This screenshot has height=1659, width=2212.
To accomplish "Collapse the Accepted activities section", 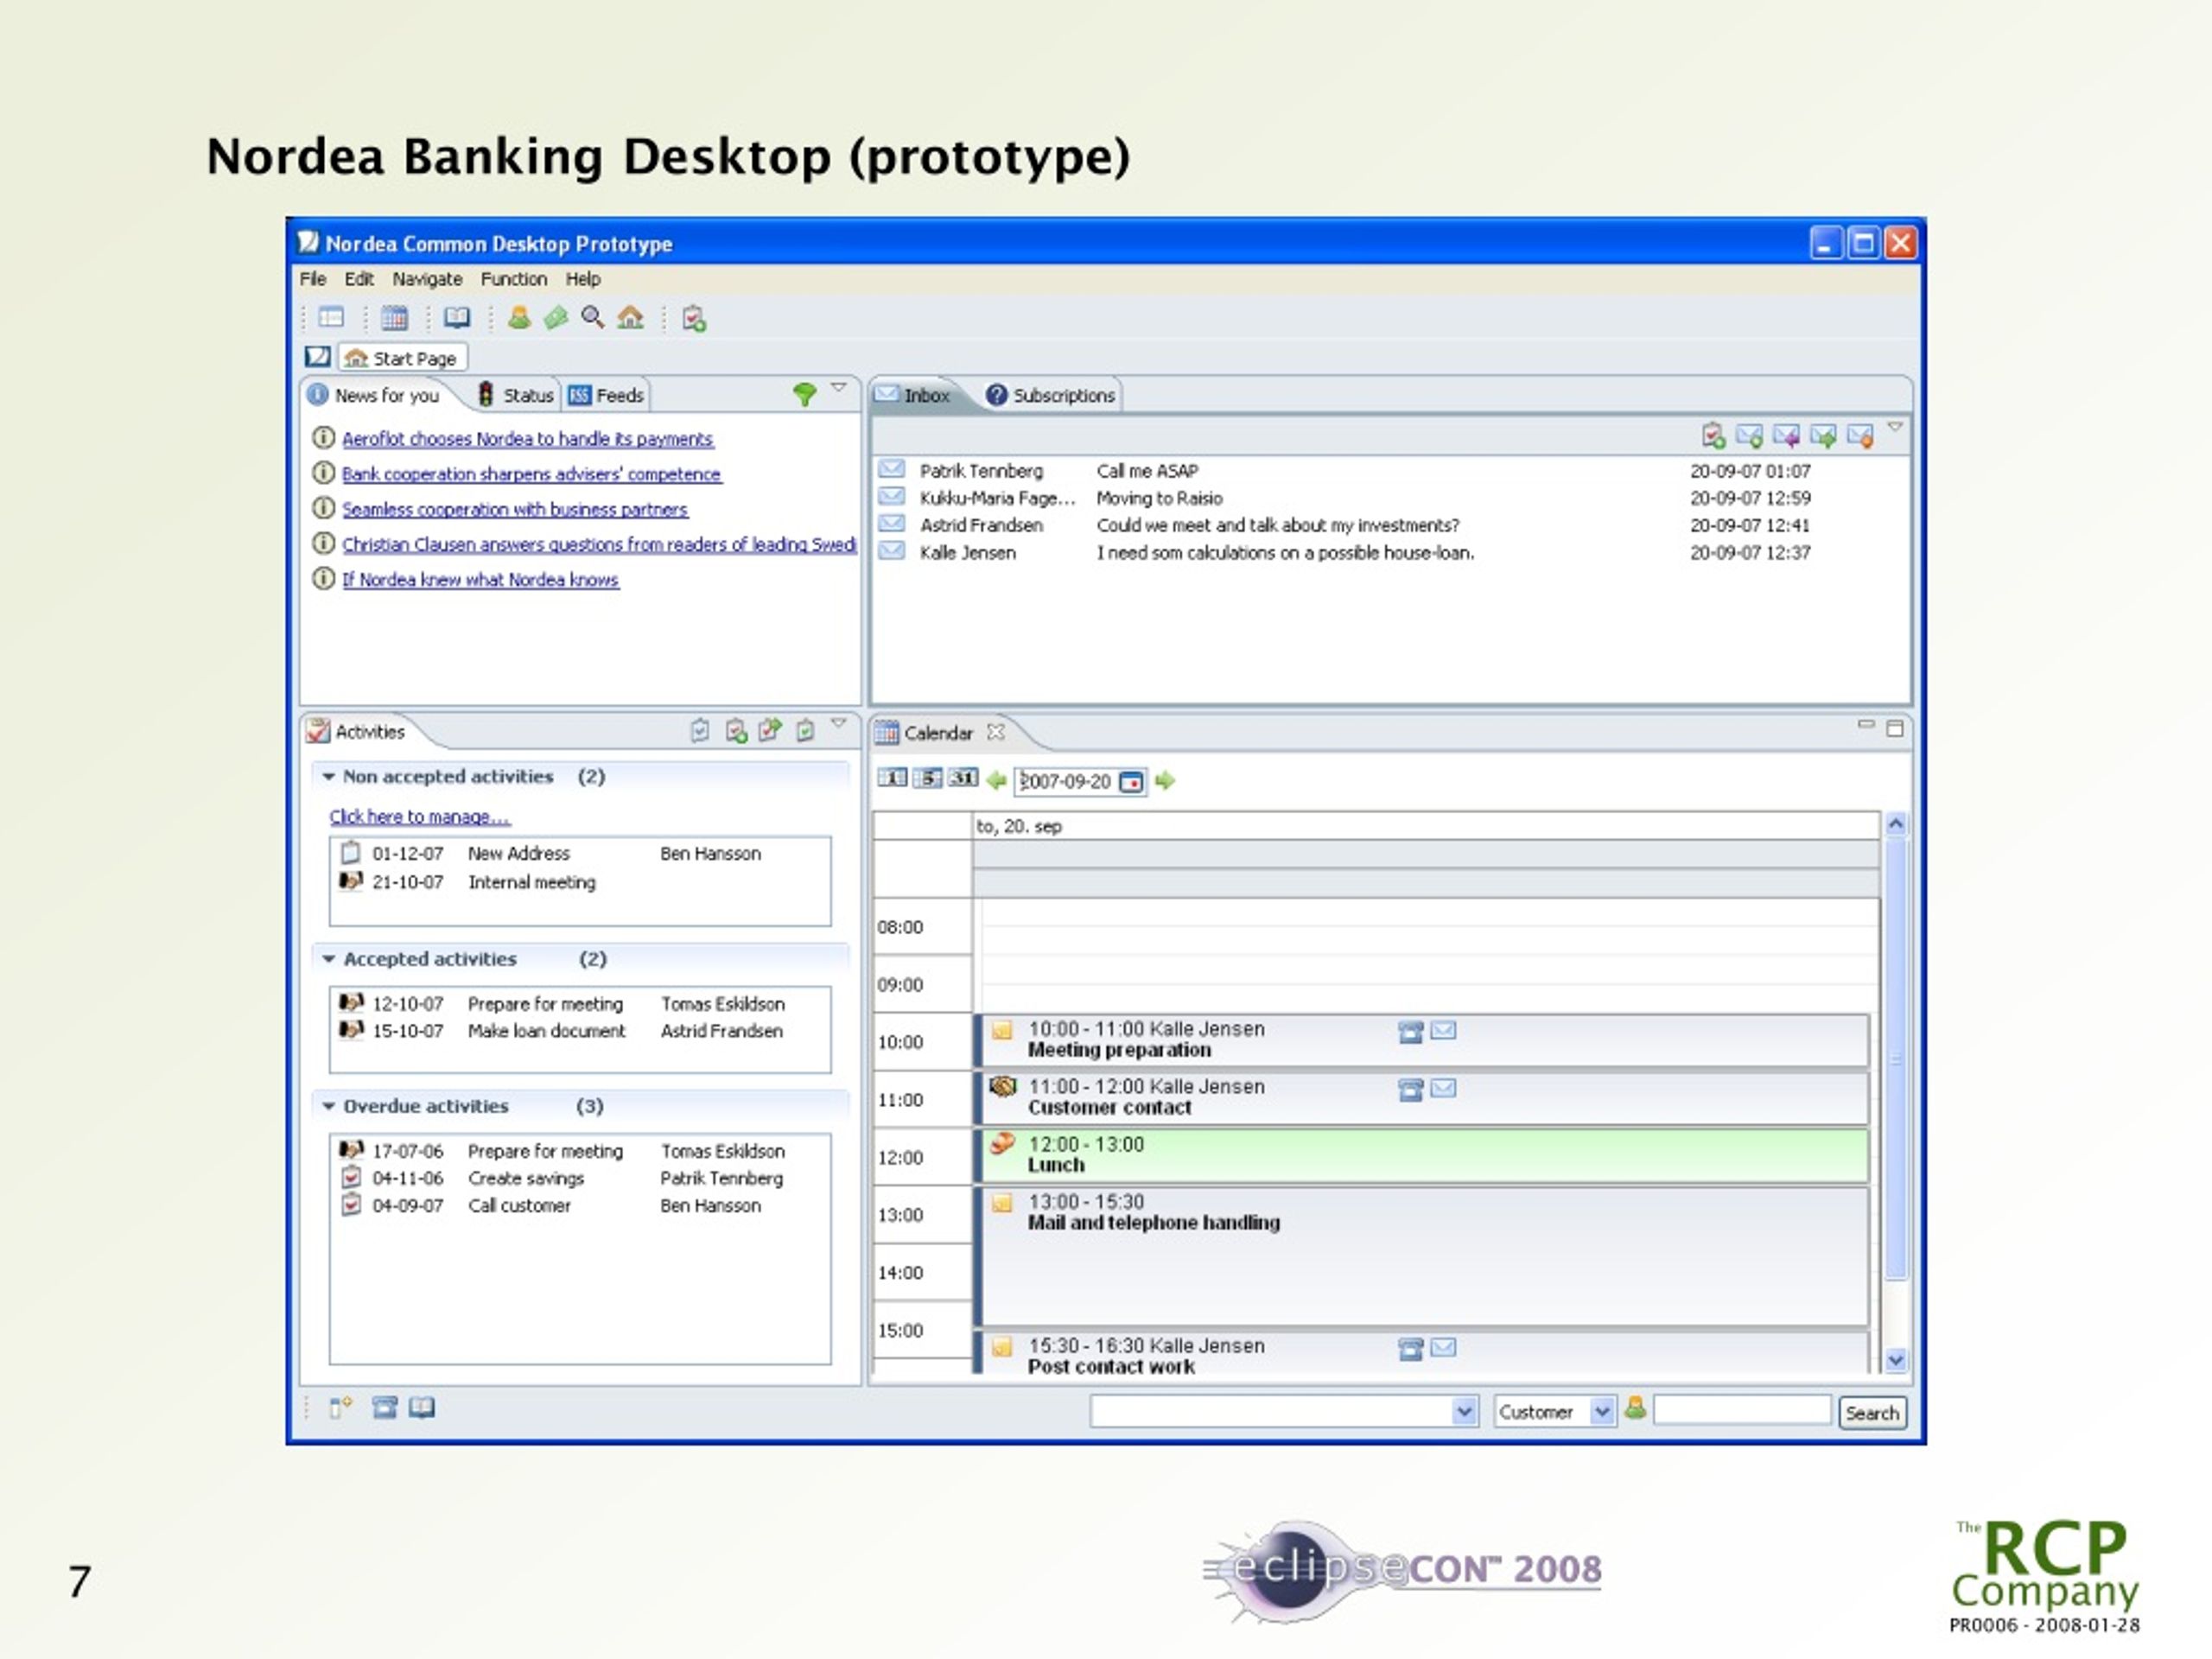I will [328, 959].
